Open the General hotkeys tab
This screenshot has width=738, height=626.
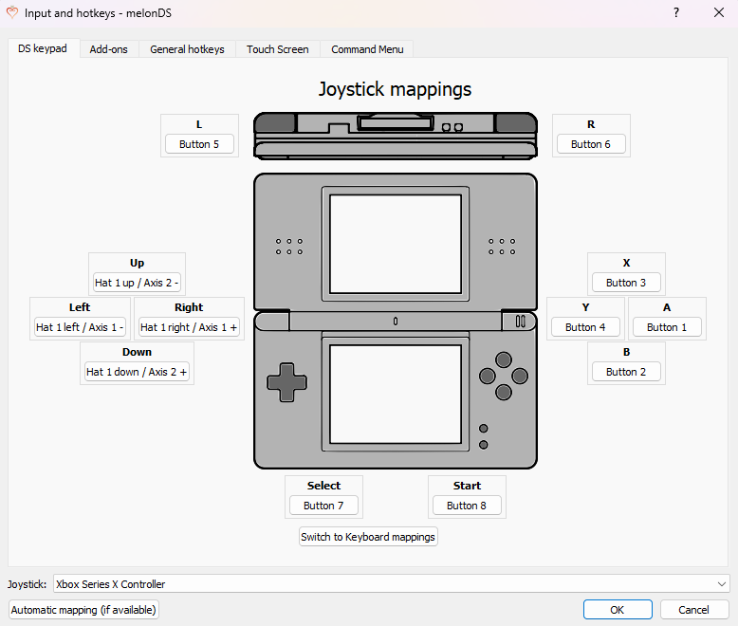pos(187,49)
